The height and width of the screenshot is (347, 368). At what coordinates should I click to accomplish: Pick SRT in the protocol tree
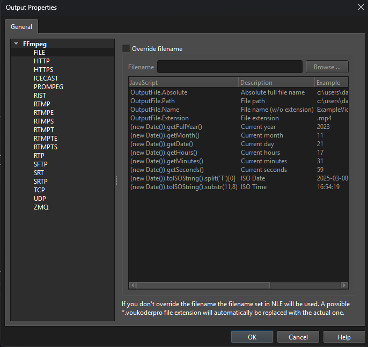[x=39, y=173]
